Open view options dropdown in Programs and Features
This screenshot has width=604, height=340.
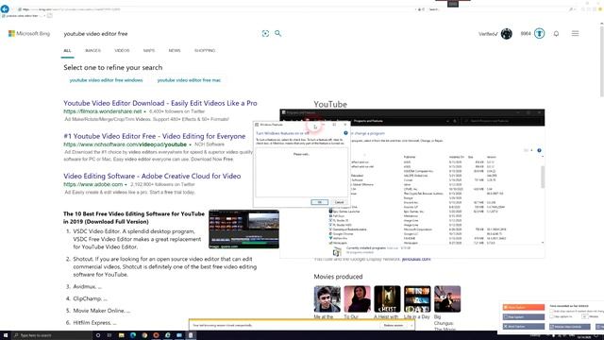click(x=531, y=150)
